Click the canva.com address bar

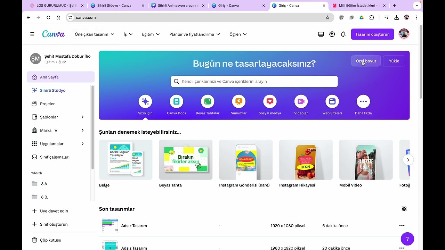click(199, 17)
